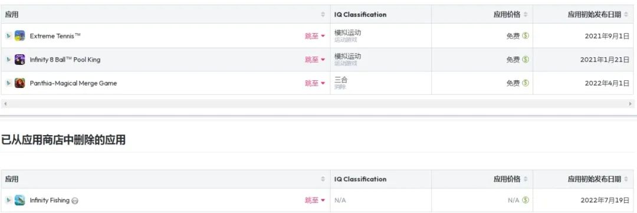Click the green dollar icon for Extreme Tennis
Viewport: 637px width, 213px height.
click(x=526, y=36)
